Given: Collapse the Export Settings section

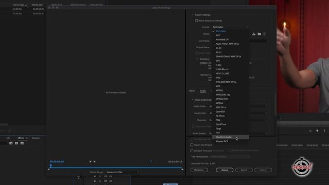Looking at the screenshot, I should coord(192,15).
